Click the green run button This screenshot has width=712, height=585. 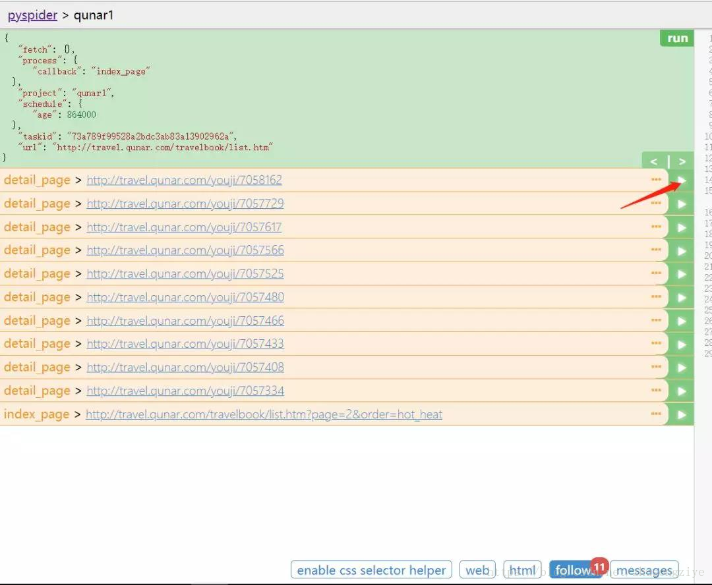coord(677,38)
